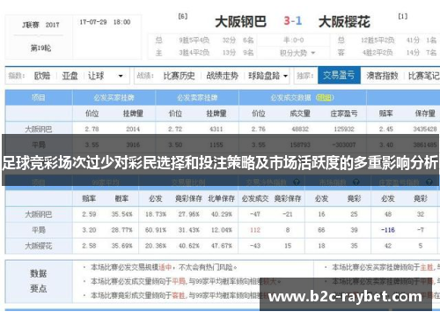The image size is (440, 319).
Task: Click the 41分 points value
Action: point(413,41)
